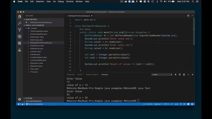Split the editor to the right
The height and width of the screenshot is (119, 212).
tap(188, 16)
